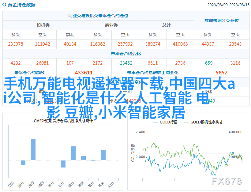This screenshot has width=251, height=192.
Task: Click the change value 3116
Action: tap(235, 63)
